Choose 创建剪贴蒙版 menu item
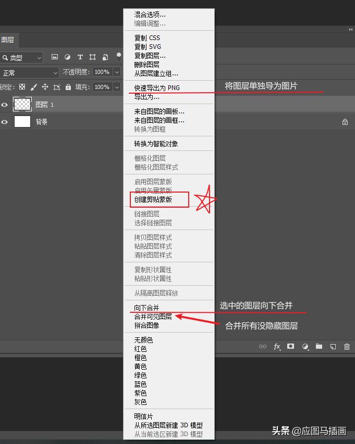 [x=153, y=199]
